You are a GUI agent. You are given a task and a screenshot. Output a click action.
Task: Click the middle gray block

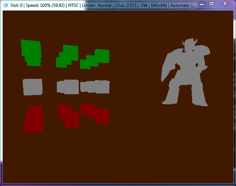tap(68, 87)
